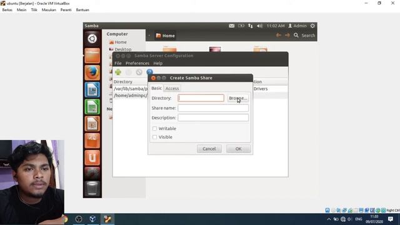Click OK in the share dialog
The height and width of the screenshot is (225, 400).
pos(238,149)
